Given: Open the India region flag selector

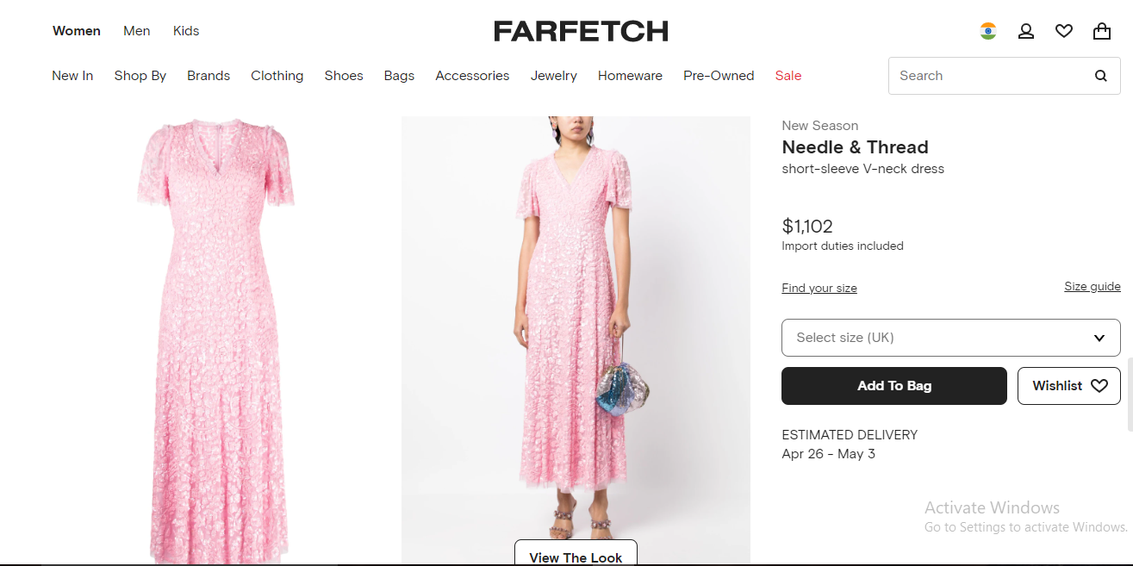Looking at the screenshot, I should pos(988,31).
